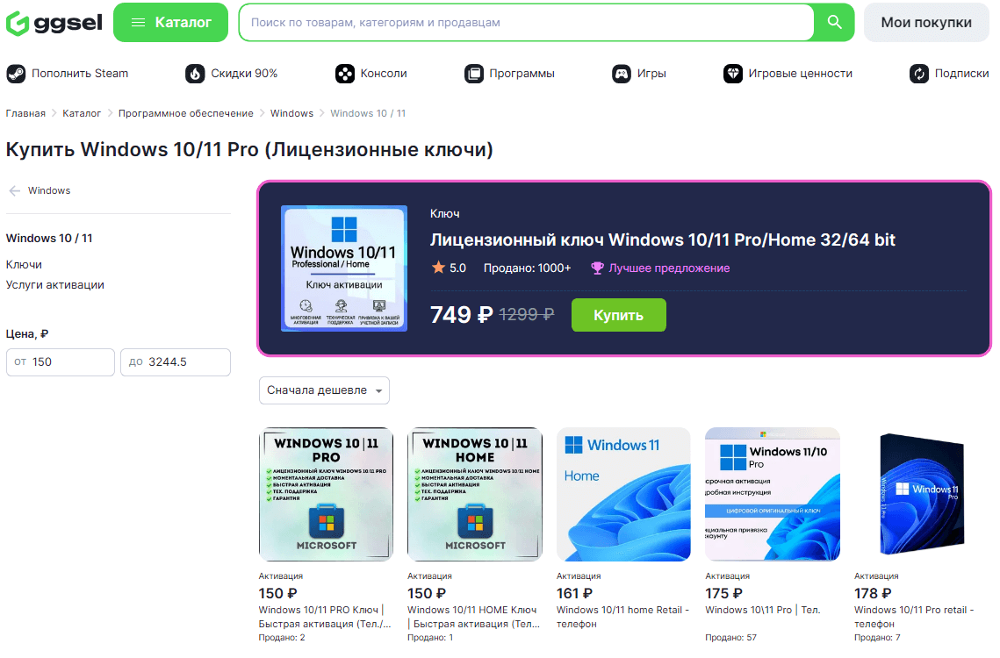Go to Программное обеспечение breadcrumb
This screenshot has height=658, width=1000.
[185, 113]
